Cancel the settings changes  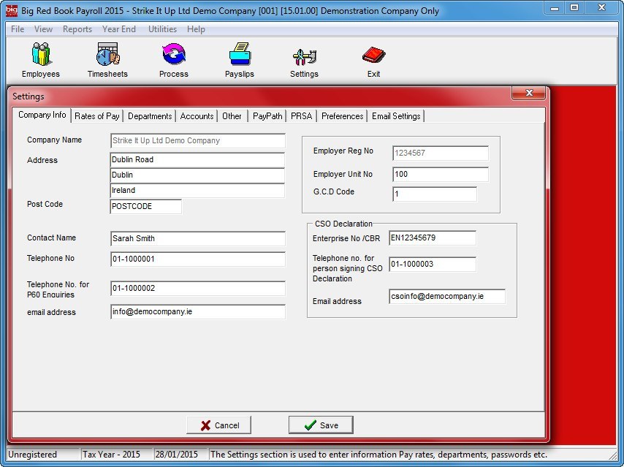(x=218, y=425)
